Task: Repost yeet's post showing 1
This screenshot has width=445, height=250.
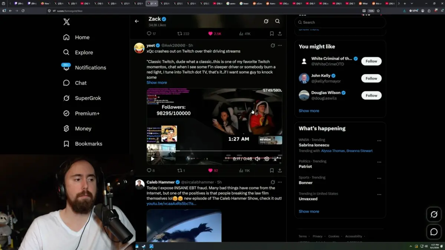Action: [181, 171]
